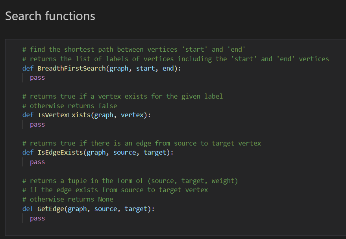
Task: Click the "returns the list of labels" comment
Action: click(x=176, y=59)
